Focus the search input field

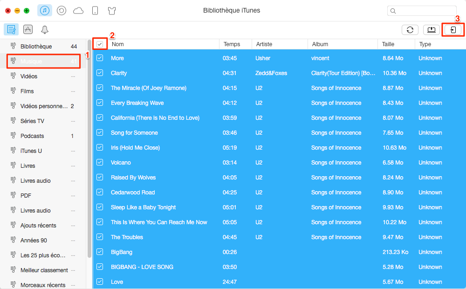tap(422, 11)
